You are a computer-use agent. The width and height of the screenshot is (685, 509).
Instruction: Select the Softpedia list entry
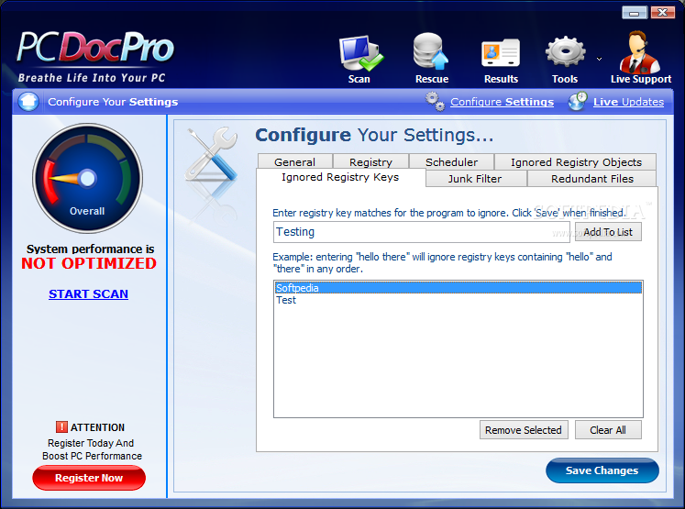coord(459,287)
